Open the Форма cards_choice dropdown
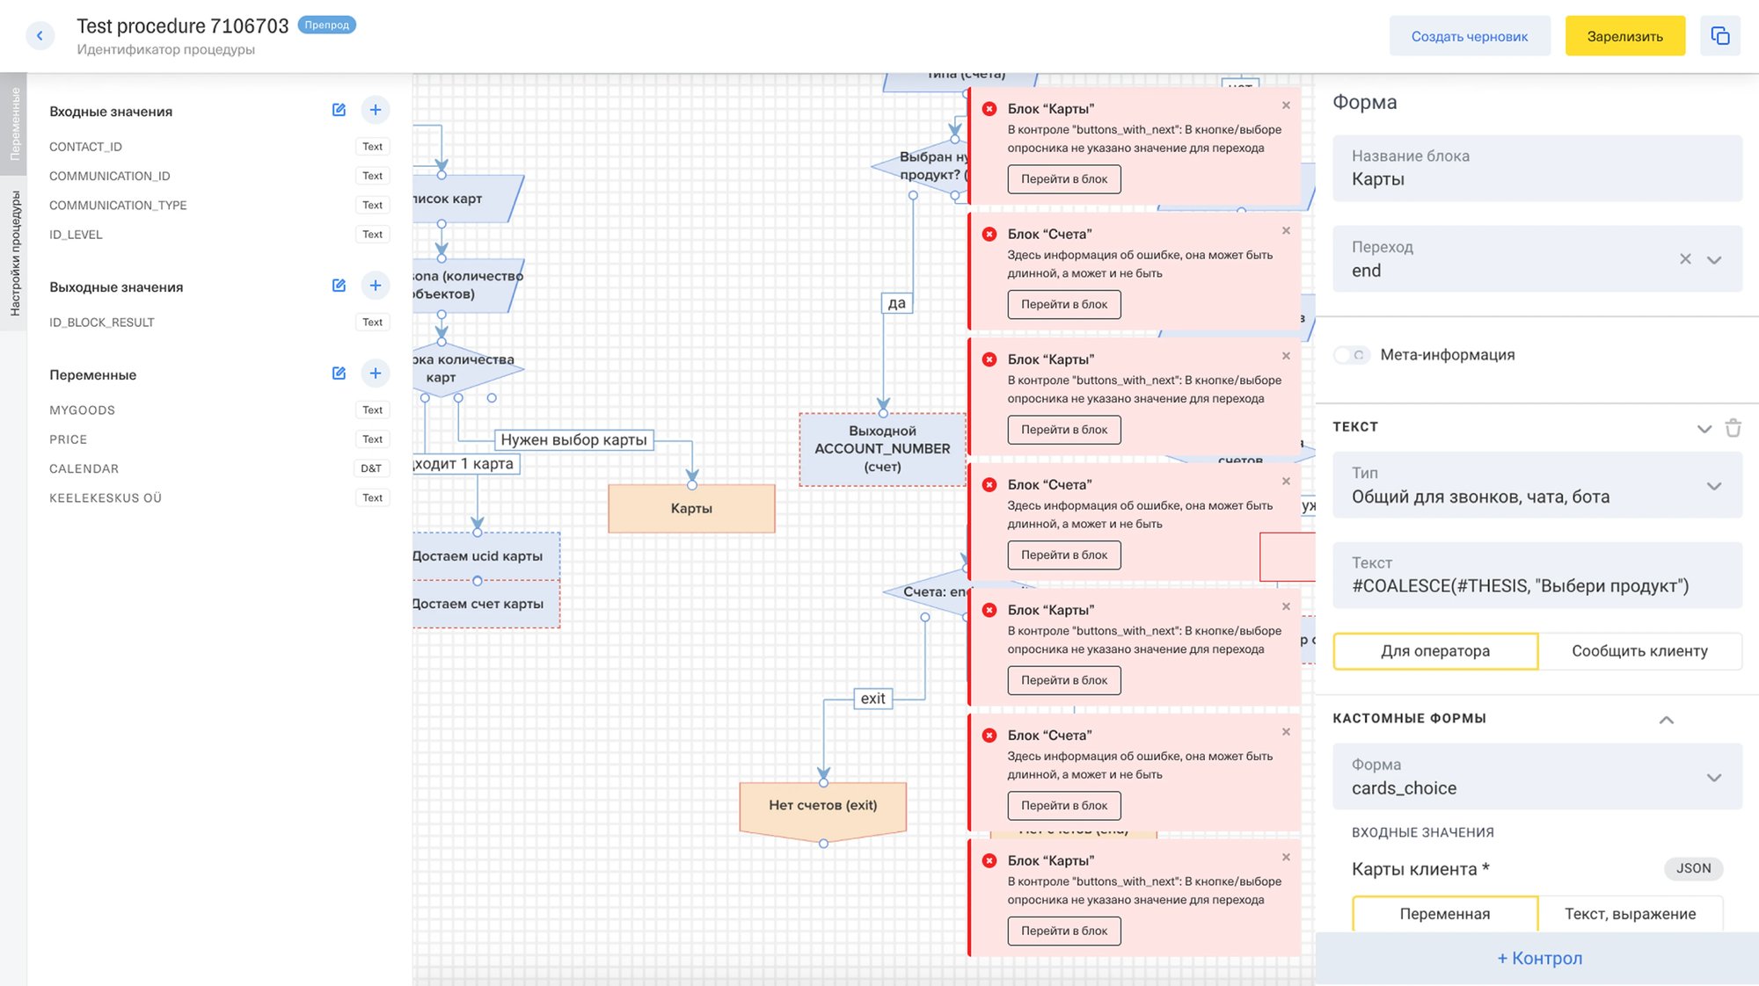This screenshot has width=1759, height=986. (1714, 778)
